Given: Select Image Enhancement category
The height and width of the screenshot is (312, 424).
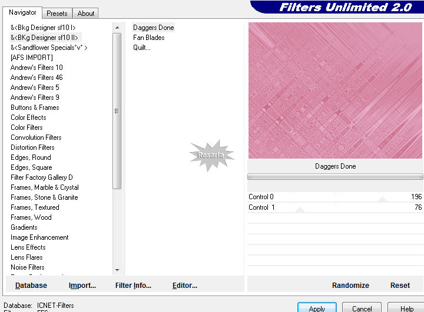Looking at the screenshot, I should [39, 237].
